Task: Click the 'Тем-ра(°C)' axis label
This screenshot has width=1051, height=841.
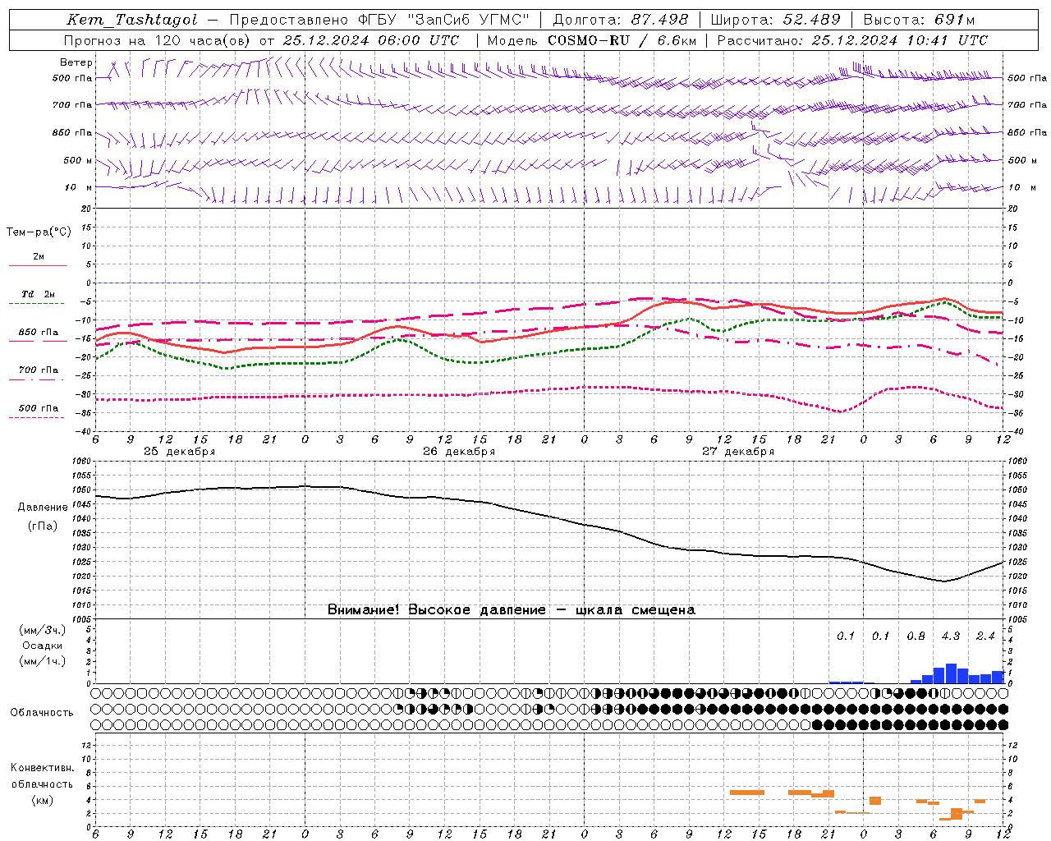Action: click(39, 232)
